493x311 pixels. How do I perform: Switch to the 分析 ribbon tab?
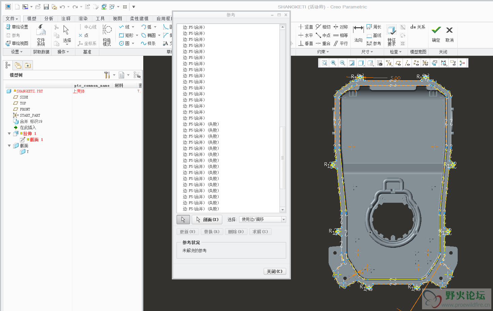click(x=49, y=19)
